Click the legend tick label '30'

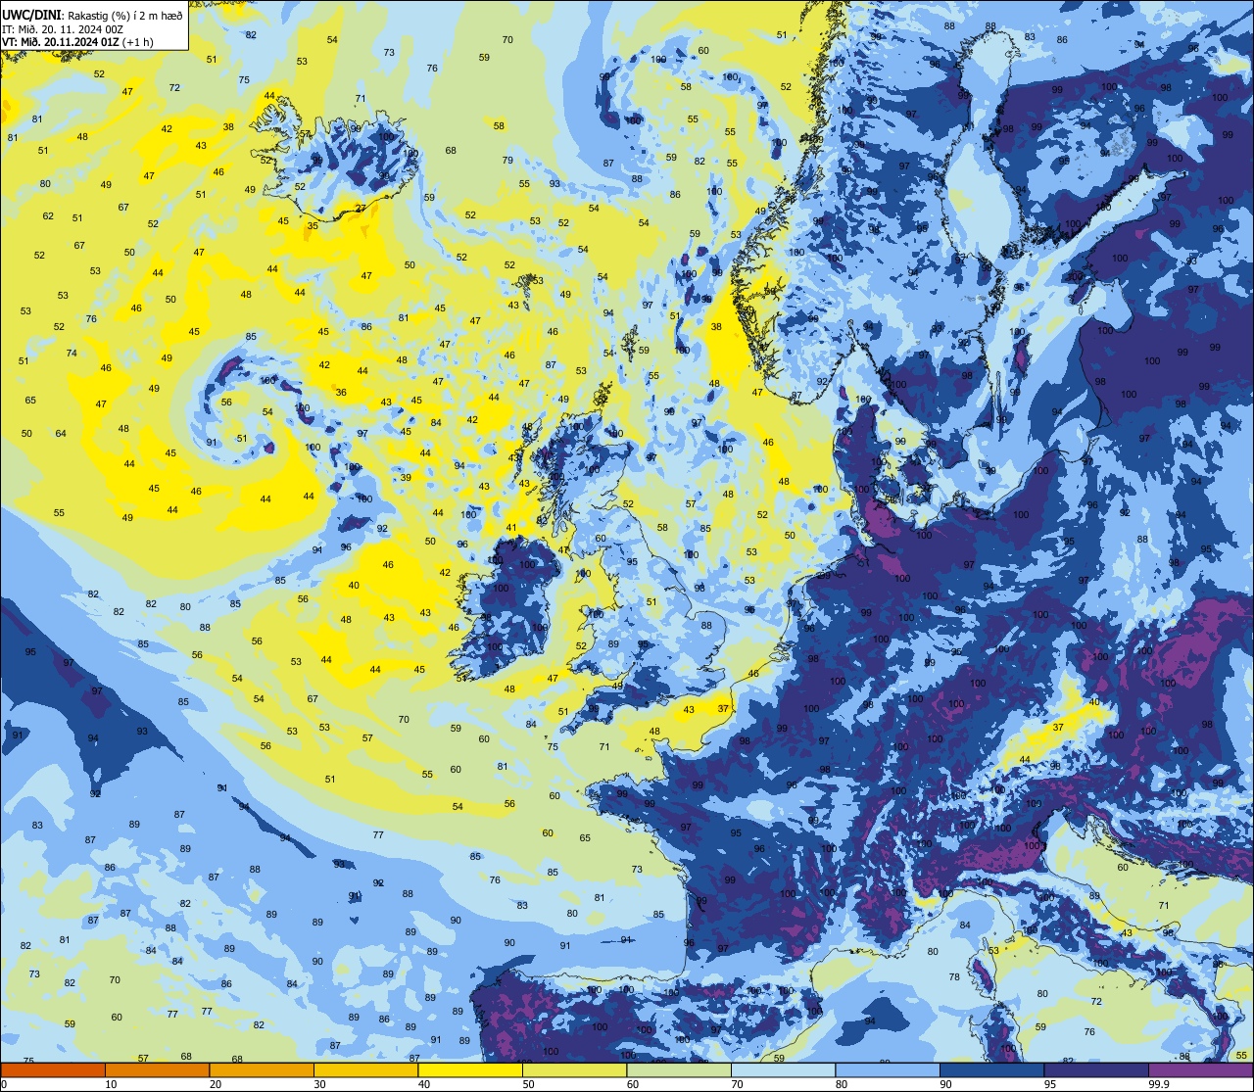tap(319, 1084)
